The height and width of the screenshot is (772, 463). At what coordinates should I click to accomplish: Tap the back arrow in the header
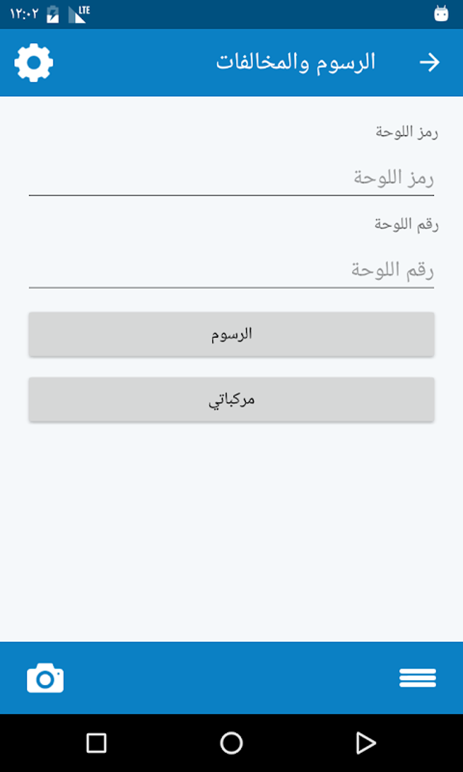click(429, 62)
